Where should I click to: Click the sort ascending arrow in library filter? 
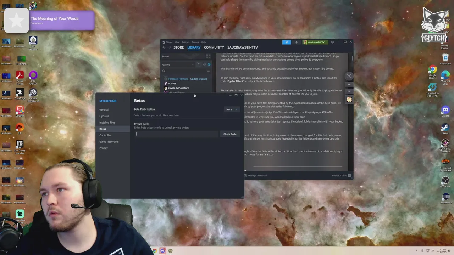199,64
